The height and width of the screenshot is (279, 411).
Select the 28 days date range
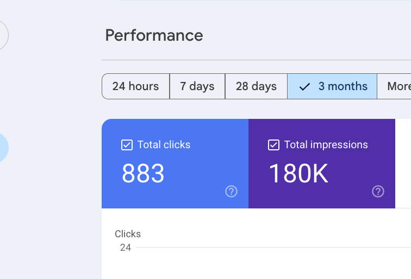click(x=256, y=86)
